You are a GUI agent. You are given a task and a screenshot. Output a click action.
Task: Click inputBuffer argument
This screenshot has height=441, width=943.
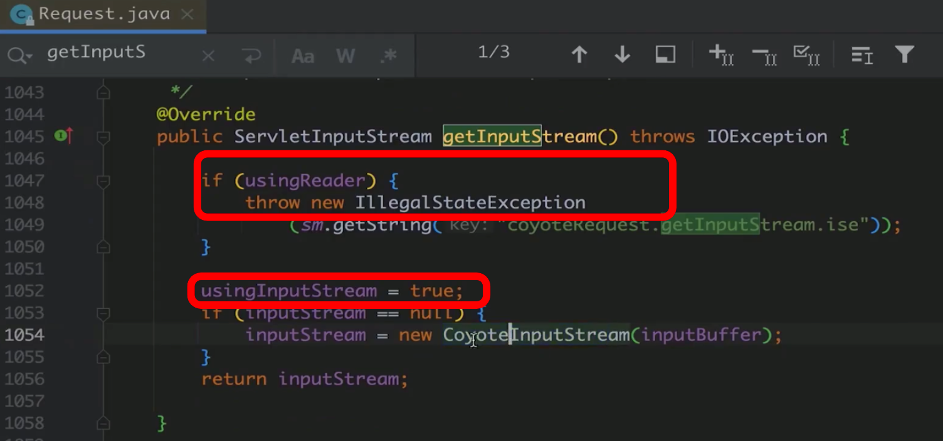[701, 335]
